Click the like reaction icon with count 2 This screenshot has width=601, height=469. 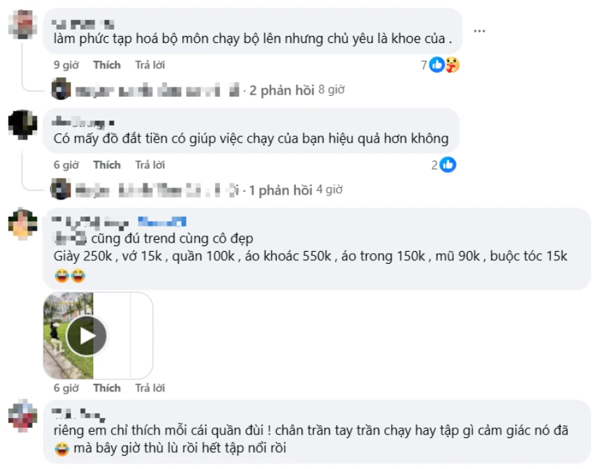448,165
